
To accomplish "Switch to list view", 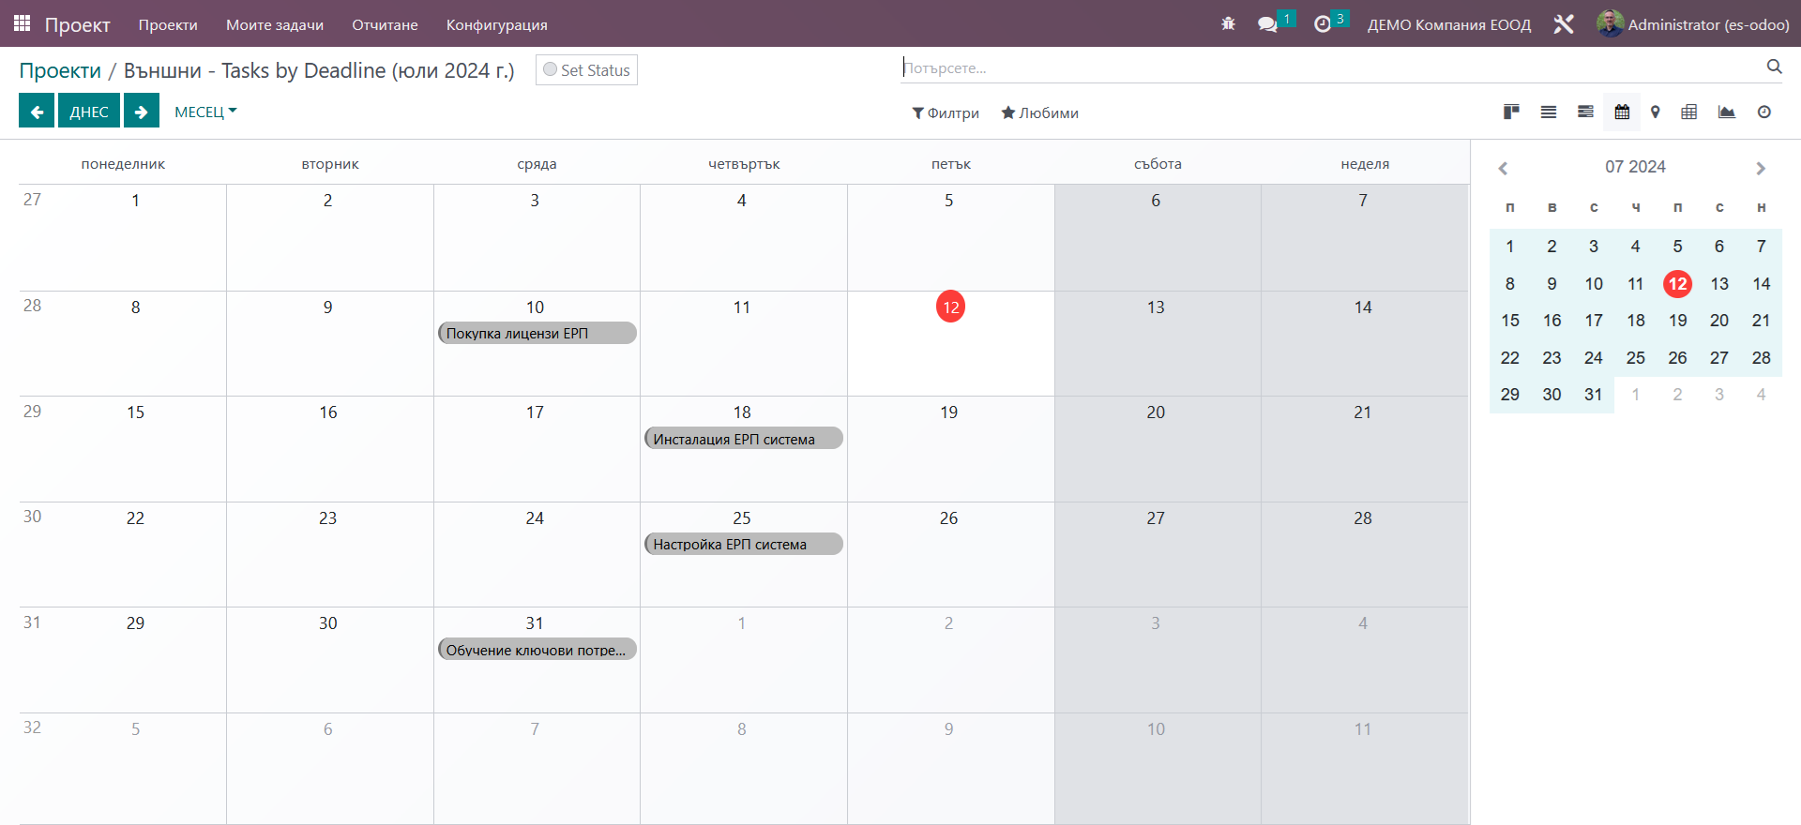I will pyautogui.click(x=1549, y=112).
